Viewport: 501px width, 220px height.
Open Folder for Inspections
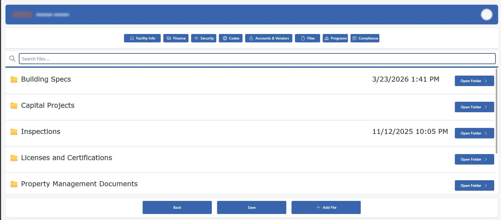[474, 133]
